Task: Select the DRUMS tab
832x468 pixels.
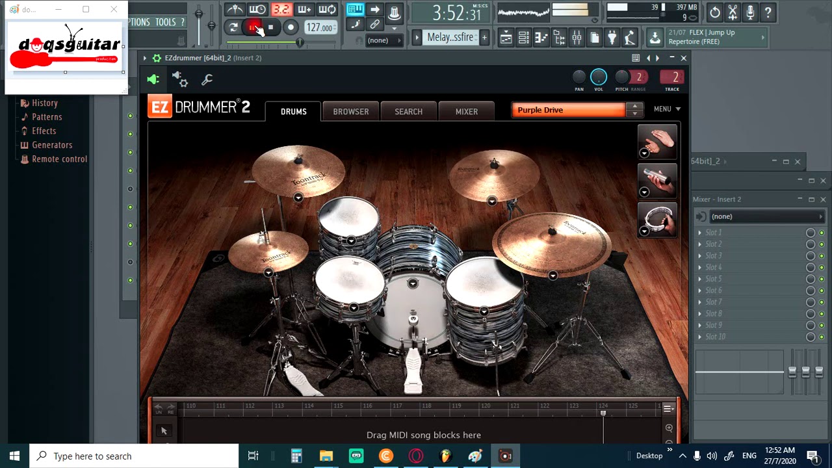Action: point(293,111)
